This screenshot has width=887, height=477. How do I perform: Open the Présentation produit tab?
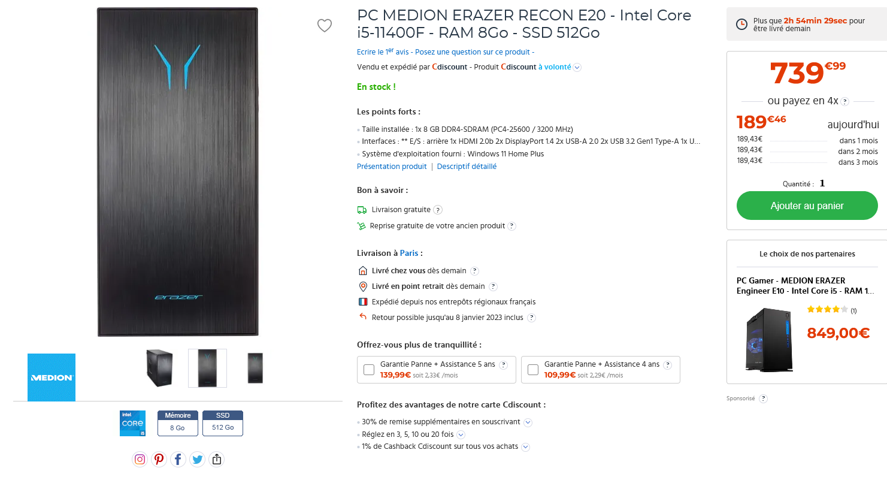click(392, 166)
